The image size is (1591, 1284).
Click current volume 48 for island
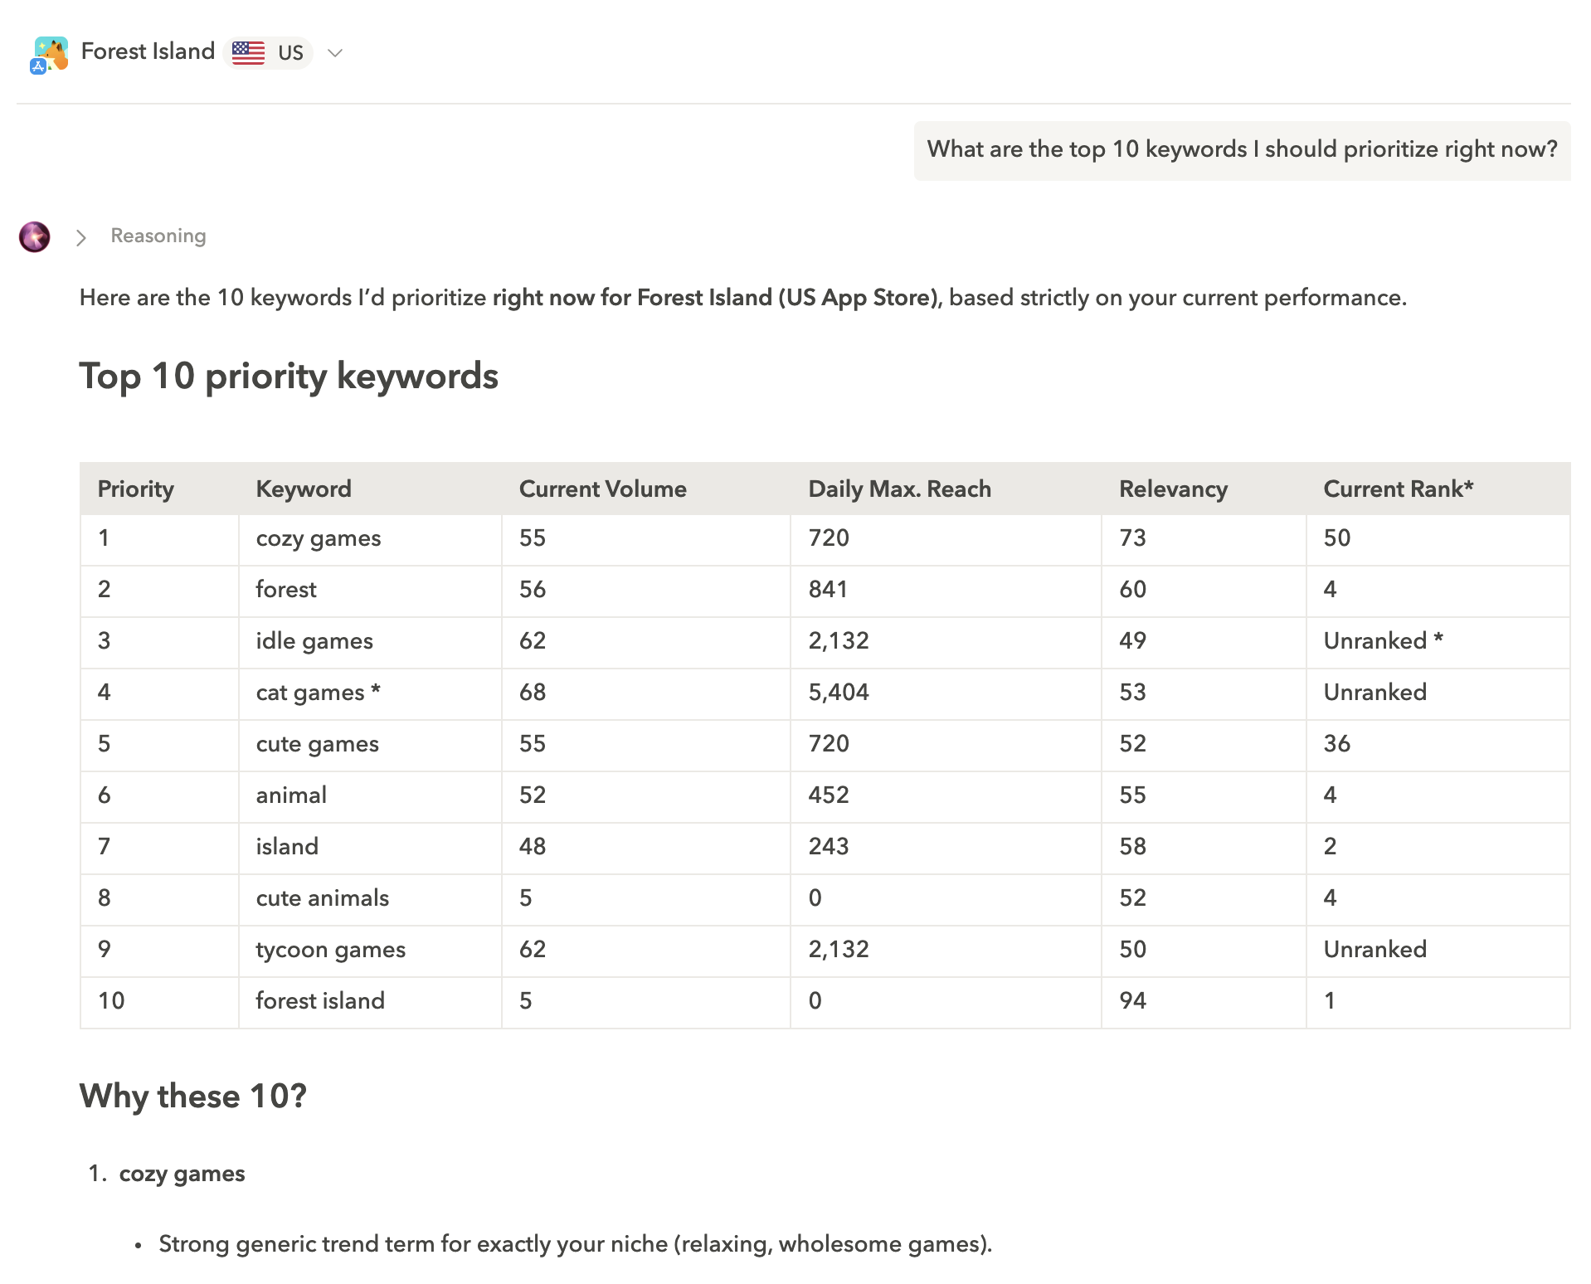(x=533, y=847)
